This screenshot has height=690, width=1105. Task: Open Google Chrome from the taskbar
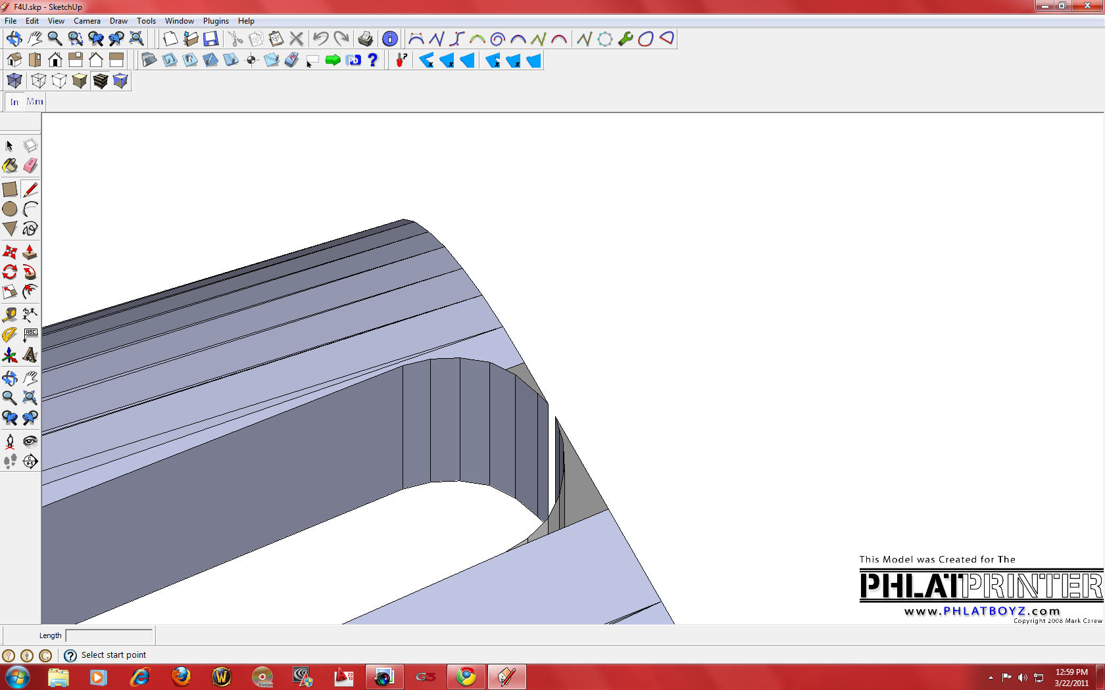click(x=466, y=677)
